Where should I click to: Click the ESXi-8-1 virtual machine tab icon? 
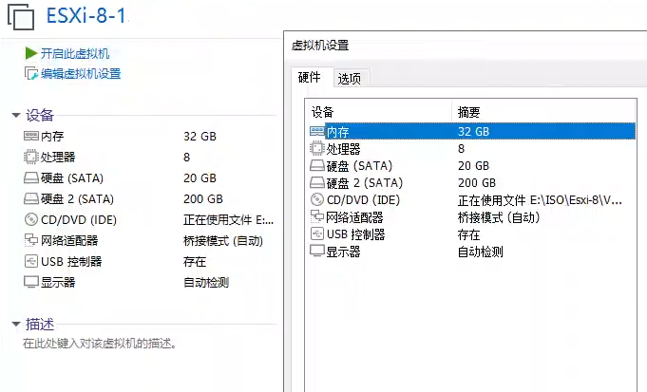21,16
